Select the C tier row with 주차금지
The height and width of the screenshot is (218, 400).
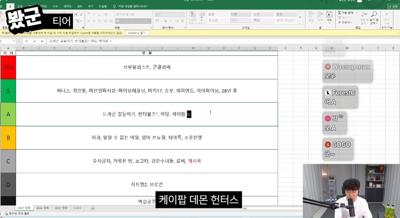[147, 161]
